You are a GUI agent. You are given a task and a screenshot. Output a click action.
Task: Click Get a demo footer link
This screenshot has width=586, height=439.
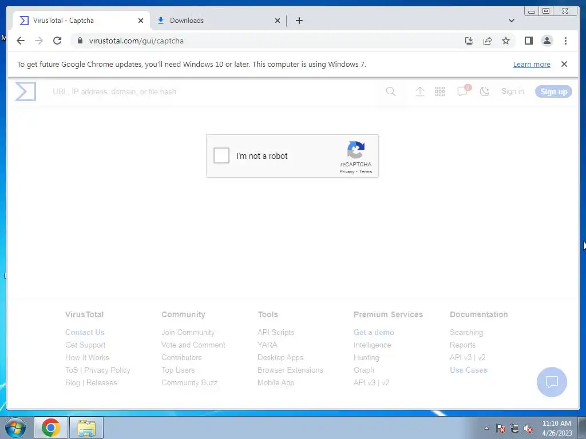374,332
